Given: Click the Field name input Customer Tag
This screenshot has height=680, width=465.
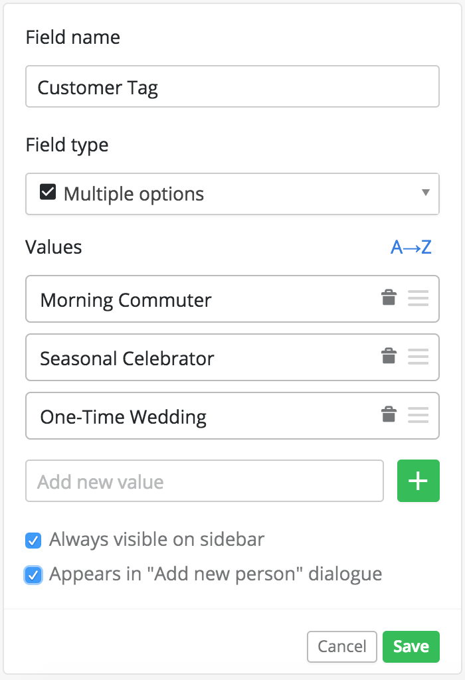Looking at the screenshot, I should (232, 86).
